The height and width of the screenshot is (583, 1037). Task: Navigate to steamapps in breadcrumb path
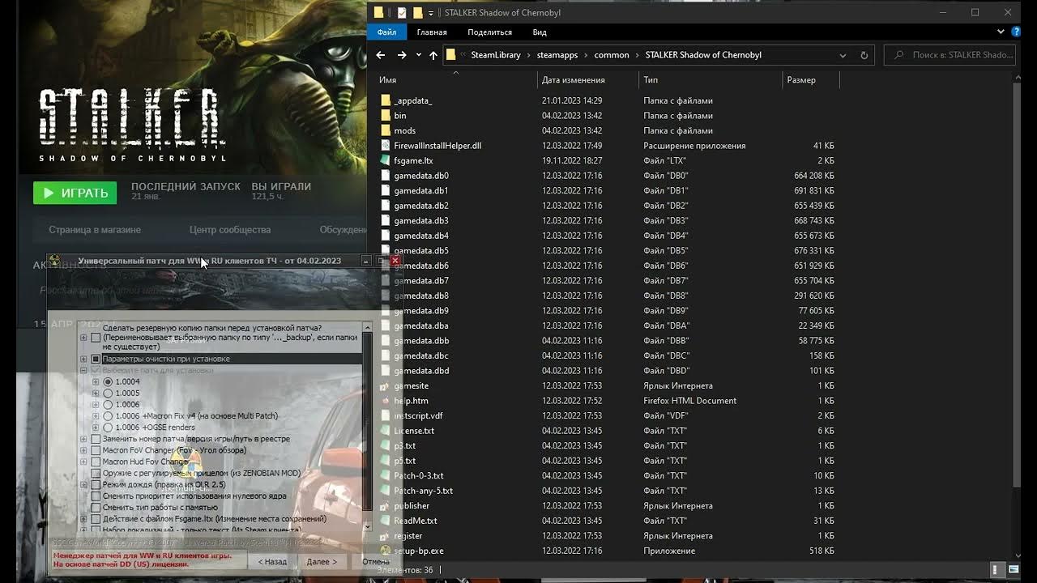pos(557,55)
